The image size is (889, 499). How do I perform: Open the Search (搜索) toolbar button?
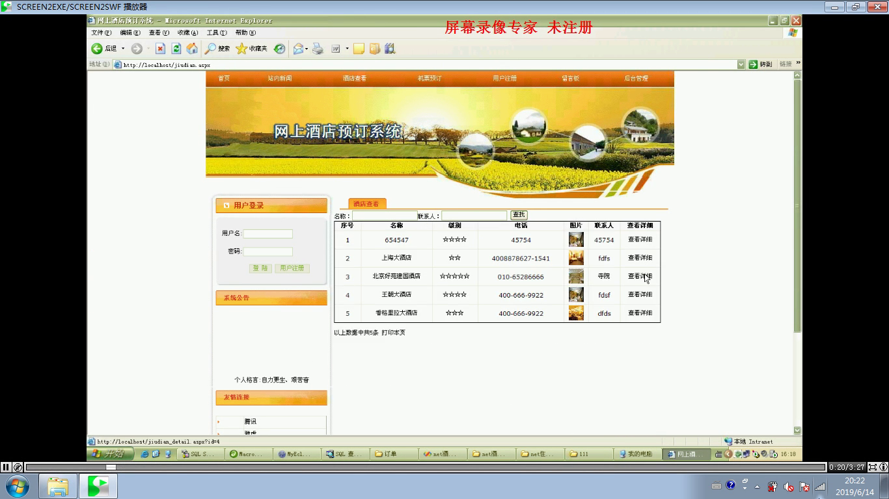pos(217,49)
